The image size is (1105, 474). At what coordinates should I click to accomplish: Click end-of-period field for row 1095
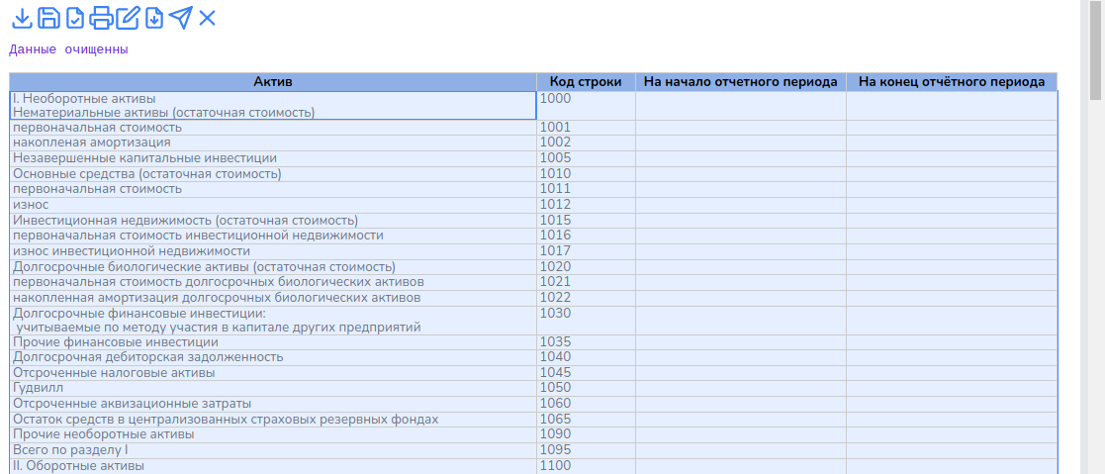pos(952,450)
